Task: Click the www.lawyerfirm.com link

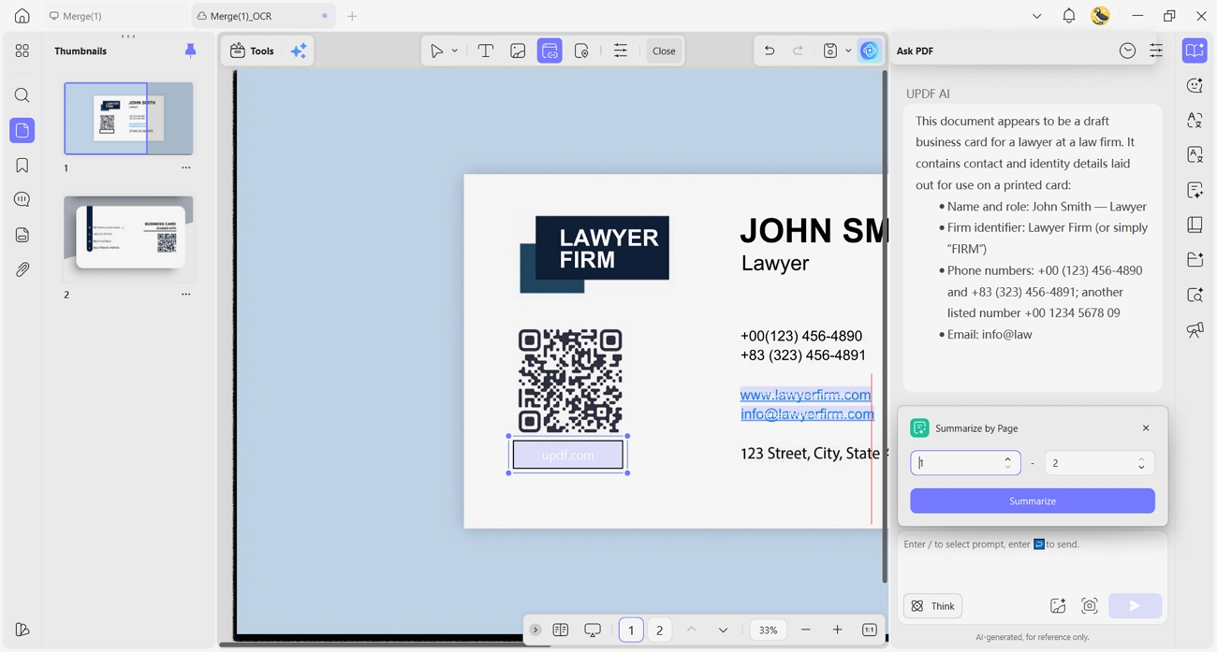Action: pyautogui.click(x=805, y=395)
